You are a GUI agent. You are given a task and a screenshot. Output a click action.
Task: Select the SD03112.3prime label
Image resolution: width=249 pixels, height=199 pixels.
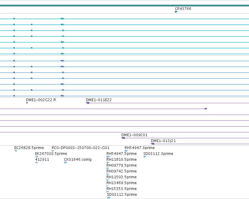click(158, 154)
